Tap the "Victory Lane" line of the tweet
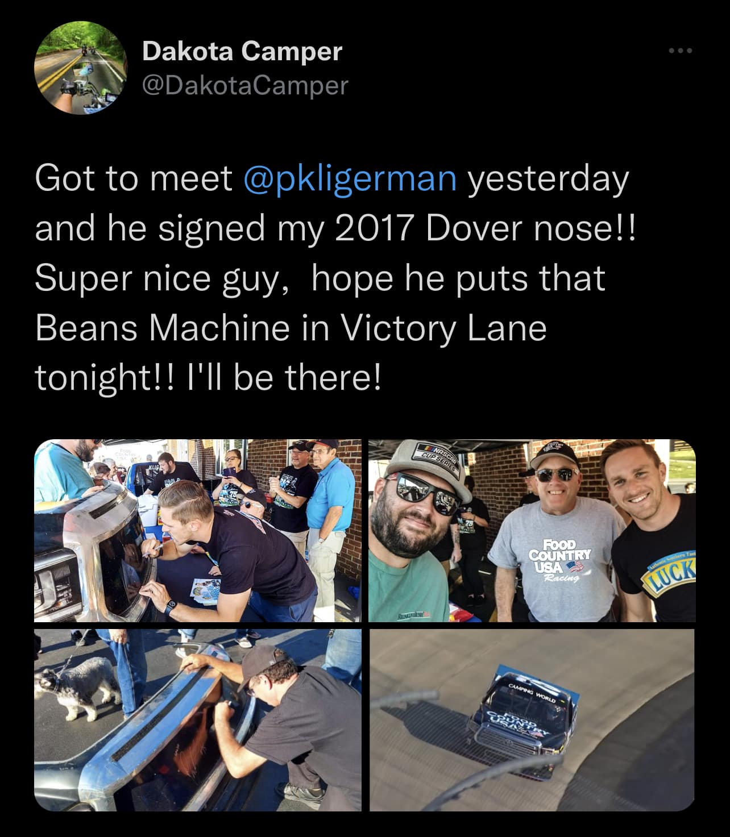Screen dimensions: 730x837 291,328
